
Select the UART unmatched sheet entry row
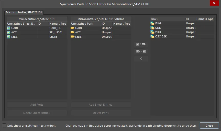tap(37, 28)
